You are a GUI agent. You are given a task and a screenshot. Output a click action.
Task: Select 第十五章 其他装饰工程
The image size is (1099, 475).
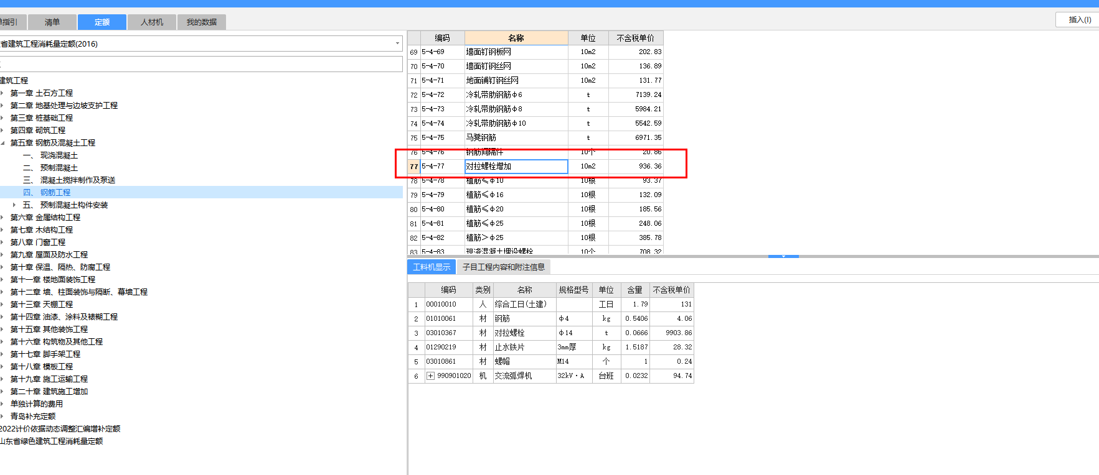click(49, 330)
